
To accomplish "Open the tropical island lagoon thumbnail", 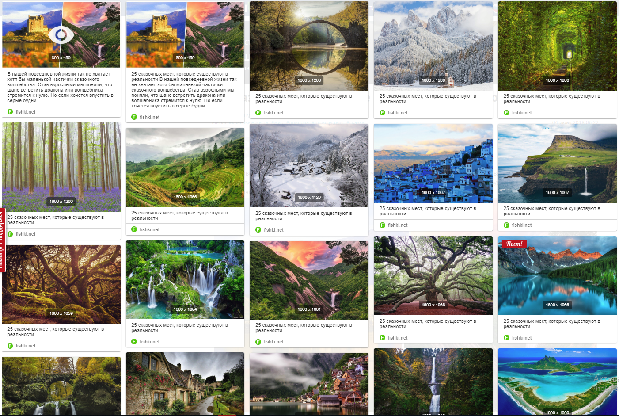I will click(557, 382).
